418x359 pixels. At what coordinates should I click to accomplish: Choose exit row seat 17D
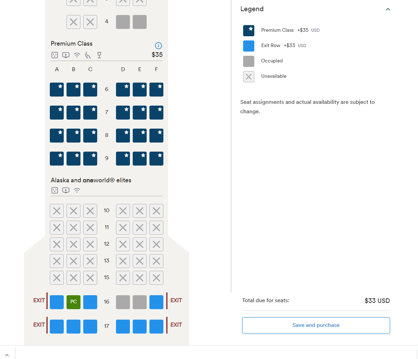coord(123,327)
